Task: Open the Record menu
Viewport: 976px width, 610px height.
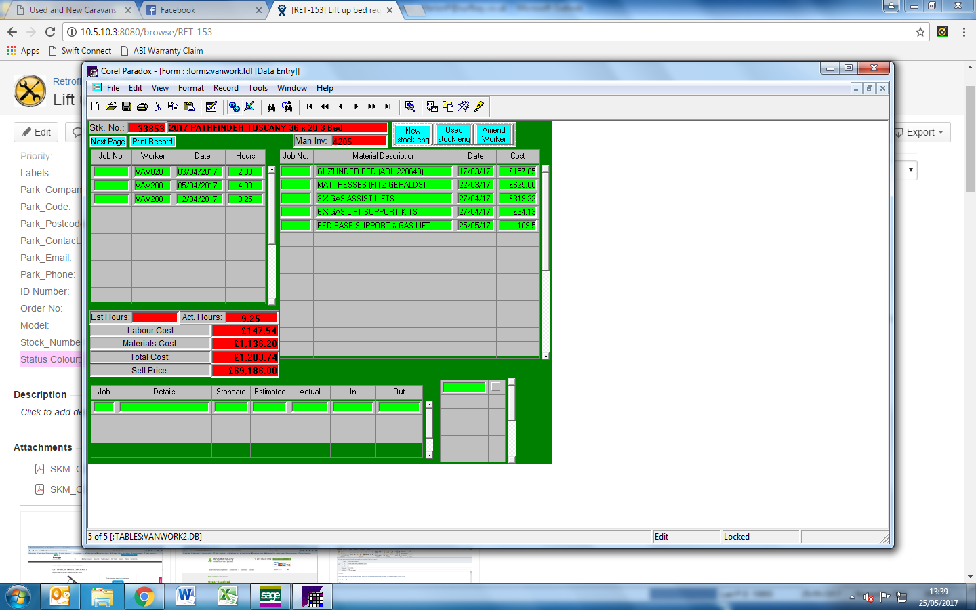Action: point(226,88)
